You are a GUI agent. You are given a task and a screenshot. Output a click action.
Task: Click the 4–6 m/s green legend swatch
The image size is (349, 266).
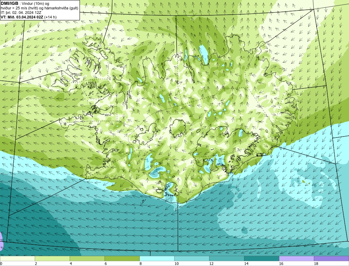87,259
